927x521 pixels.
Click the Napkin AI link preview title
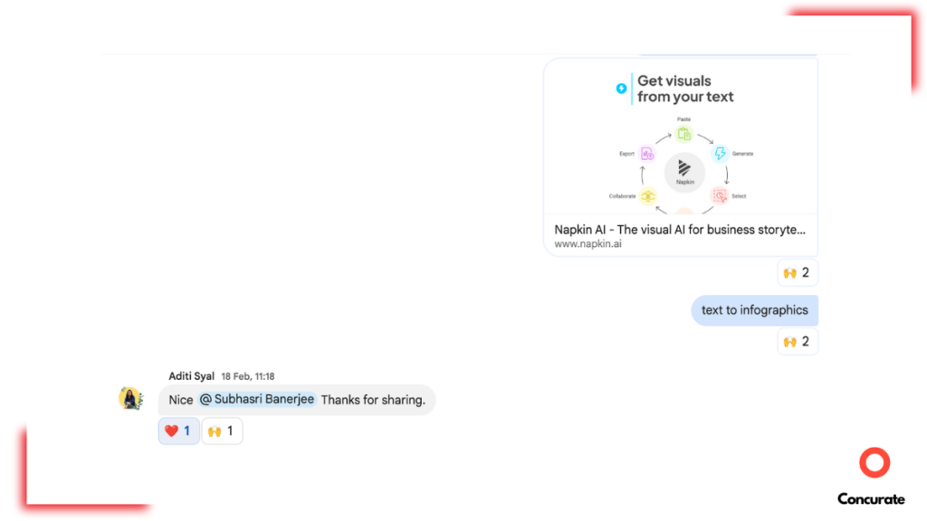[x=680, y=229]
